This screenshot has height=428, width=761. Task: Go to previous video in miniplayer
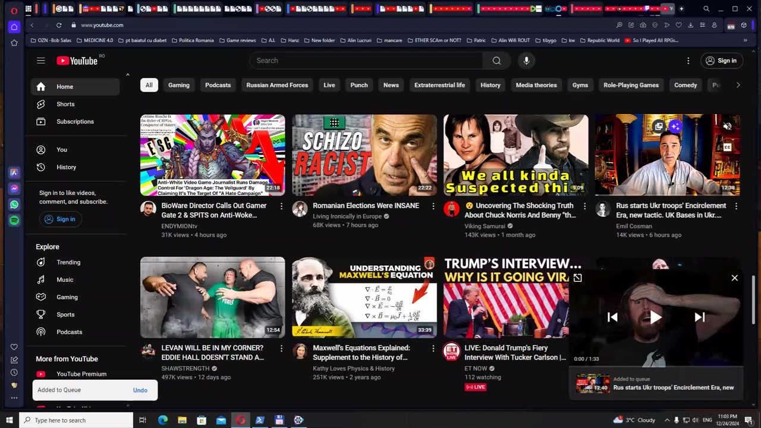tap(612, 317)
